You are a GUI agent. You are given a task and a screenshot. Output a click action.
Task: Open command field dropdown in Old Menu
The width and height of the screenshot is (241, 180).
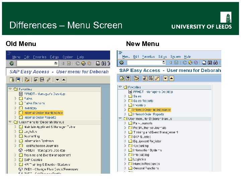point(56,63)
